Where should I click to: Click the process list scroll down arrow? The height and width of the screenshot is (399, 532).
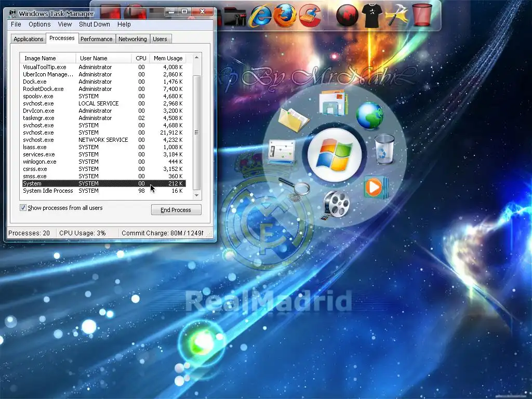coord(196,195)
